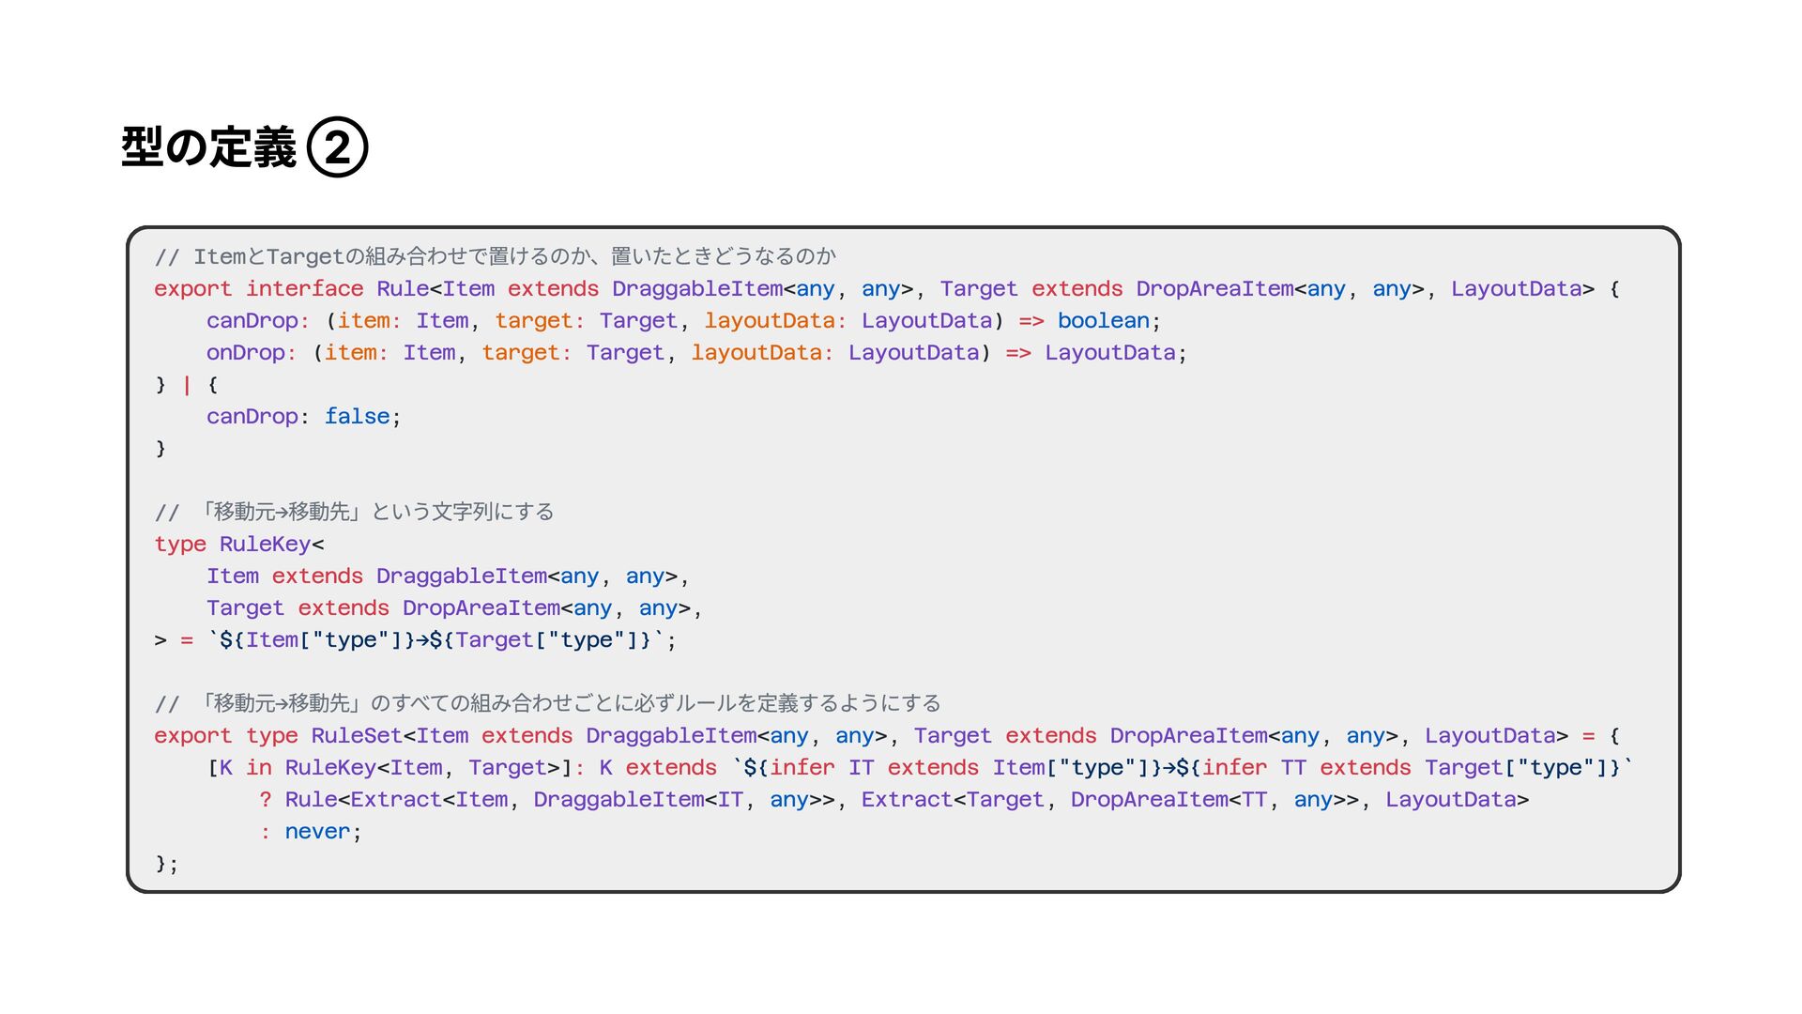Click the 'onDrop:' property name
This screenshot has height=1014, width=1802.
pyautogui.click(x=251, y=353)
